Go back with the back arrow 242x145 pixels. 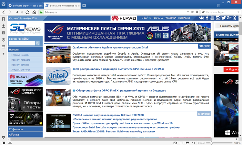point(4,12)
